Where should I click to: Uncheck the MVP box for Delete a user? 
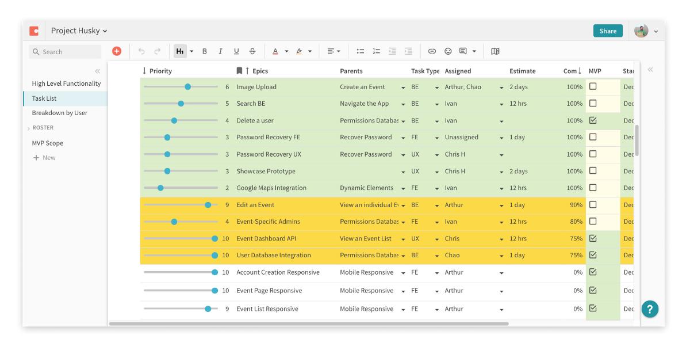tap(593, 120)
